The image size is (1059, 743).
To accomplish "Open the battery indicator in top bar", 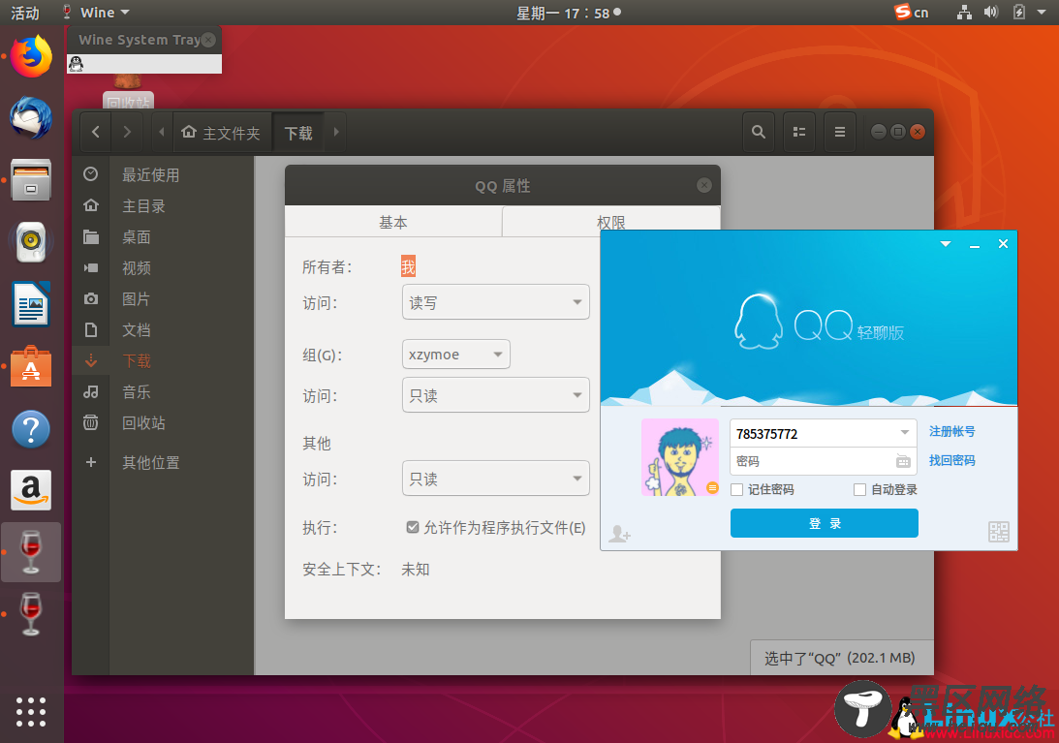I will tap(1019, 13).
